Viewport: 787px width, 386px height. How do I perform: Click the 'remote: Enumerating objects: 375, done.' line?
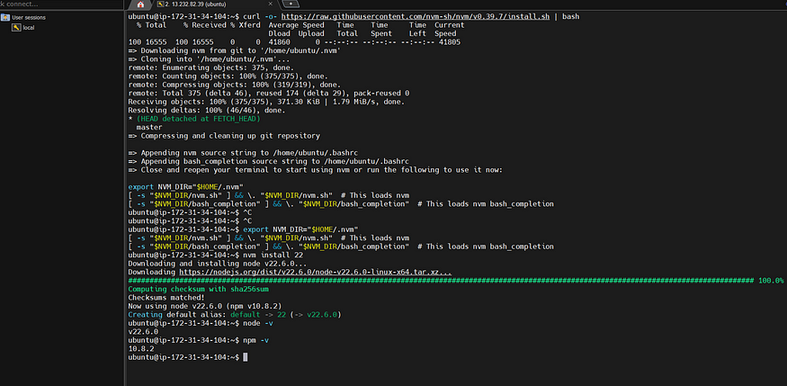click(211, 67)
